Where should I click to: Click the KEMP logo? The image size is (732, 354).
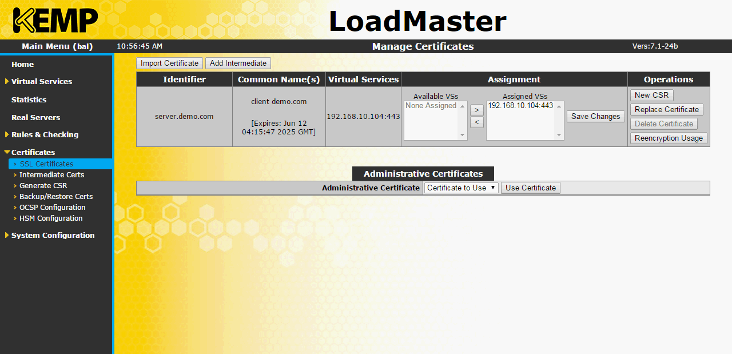(x=55, y=21)
